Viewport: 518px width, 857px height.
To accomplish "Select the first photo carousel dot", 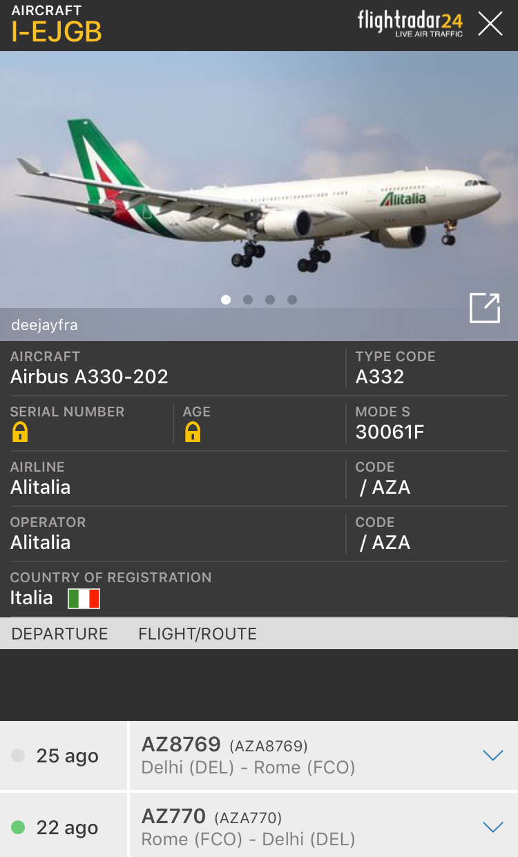I will (226, 300).
